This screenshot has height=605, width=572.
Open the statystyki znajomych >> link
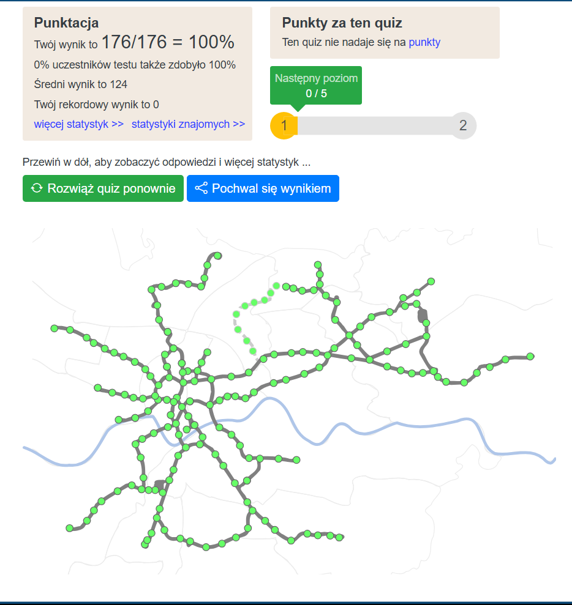coord(188,124)
